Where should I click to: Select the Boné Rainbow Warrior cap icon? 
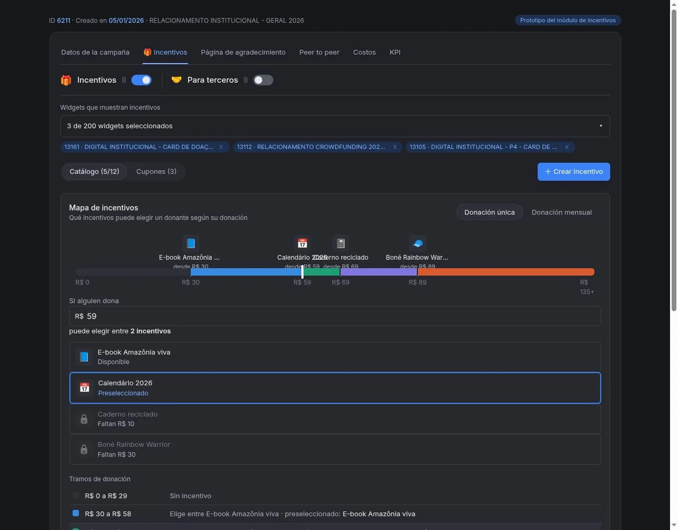tap(418, 243)
